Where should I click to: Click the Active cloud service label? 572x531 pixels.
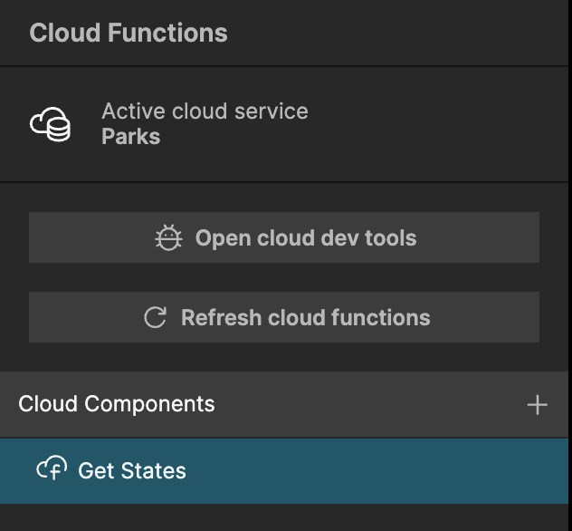click(x=205, y=111)
